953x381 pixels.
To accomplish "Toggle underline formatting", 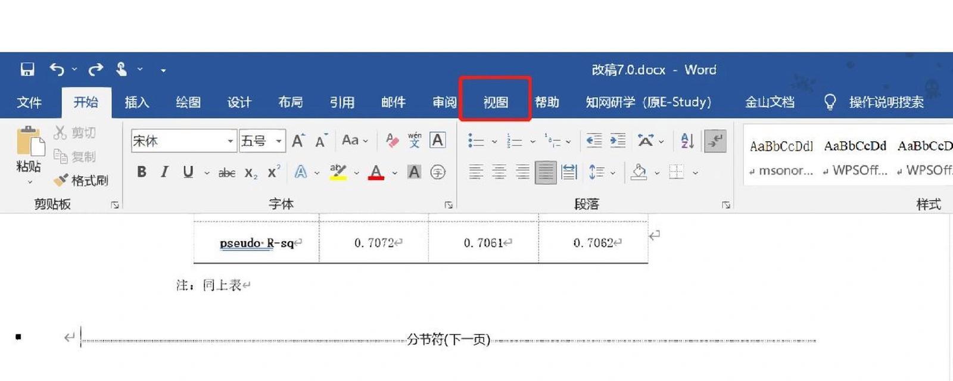I will [x=188, y=172].
